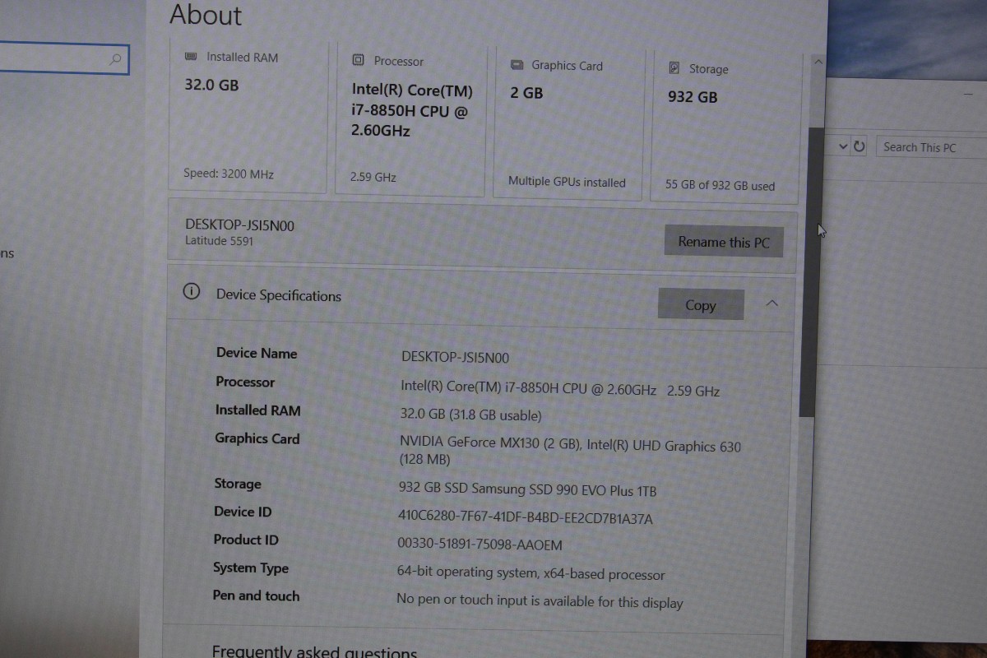Select the 32.0 GB Installed RAM card value
Image resolution: width=987 pixels, height=658 pixels.
tap(211, 84)
